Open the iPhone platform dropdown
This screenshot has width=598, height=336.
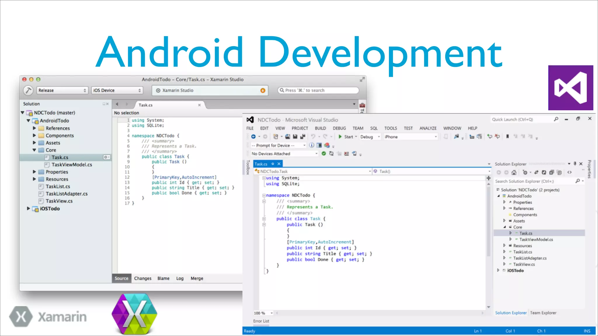(x=410, y=137)
